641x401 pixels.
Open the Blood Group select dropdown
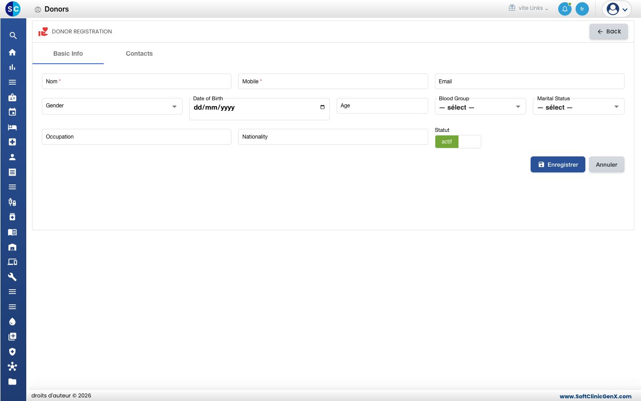[480, 106]
